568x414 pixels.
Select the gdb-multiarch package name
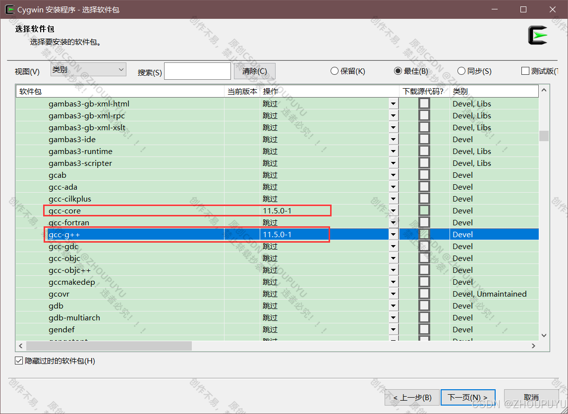pyautogui.click(x=74, y=318)
